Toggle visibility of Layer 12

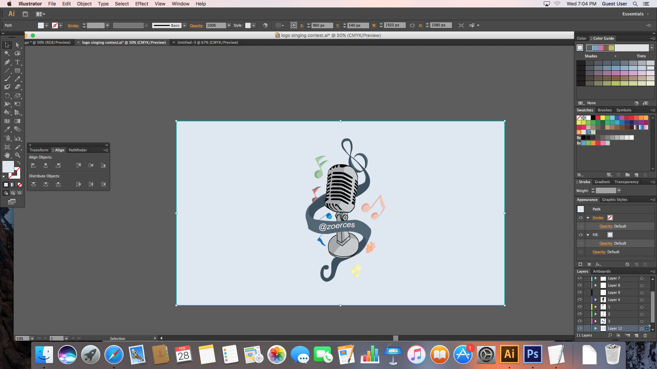(x=580, y=328)
